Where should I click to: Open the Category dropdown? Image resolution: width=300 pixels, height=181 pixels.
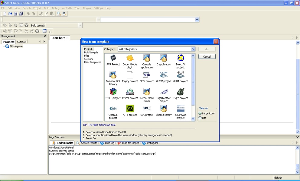[x=193, y=49]
